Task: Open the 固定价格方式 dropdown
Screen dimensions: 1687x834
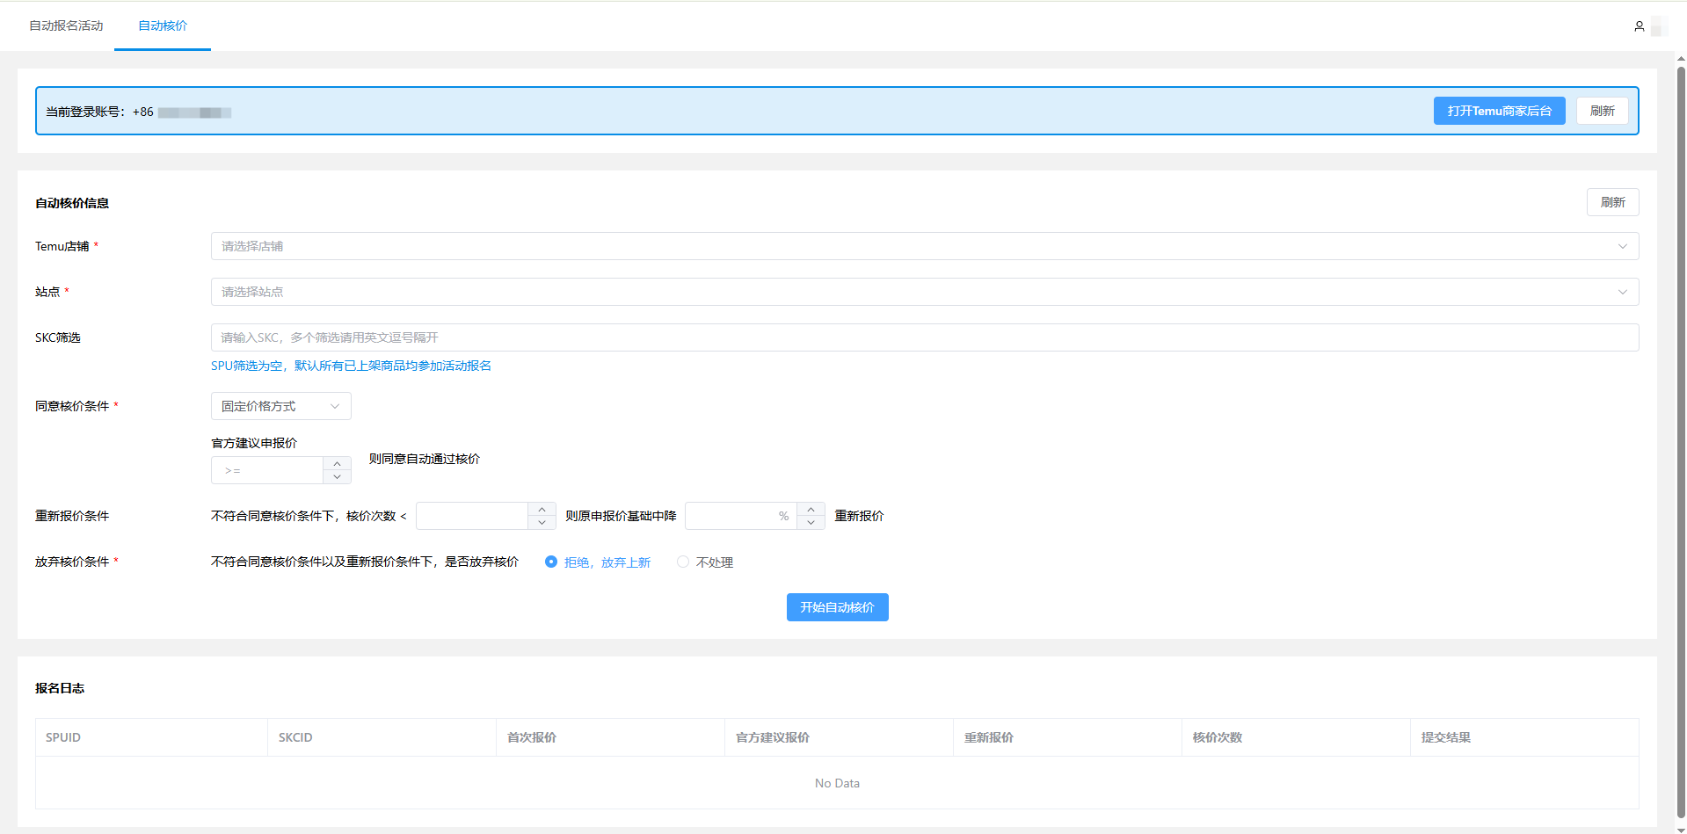Action: [x=281, y=406]
